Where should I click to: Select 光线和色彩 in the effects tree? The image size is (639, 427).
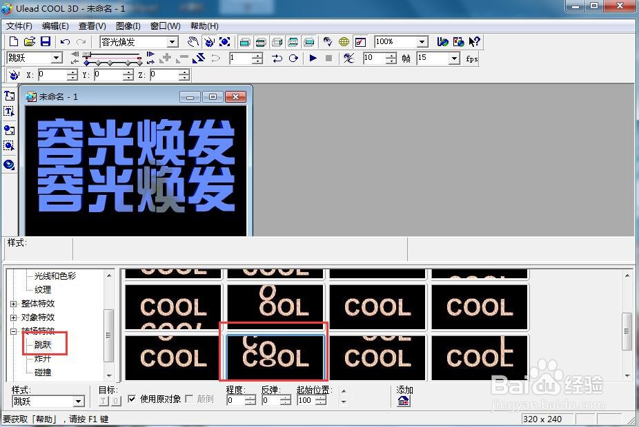coord(55,276)
